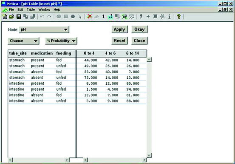Open the Window menu
Viewport: 235px width, 164px height.
(x=44, y=10)
